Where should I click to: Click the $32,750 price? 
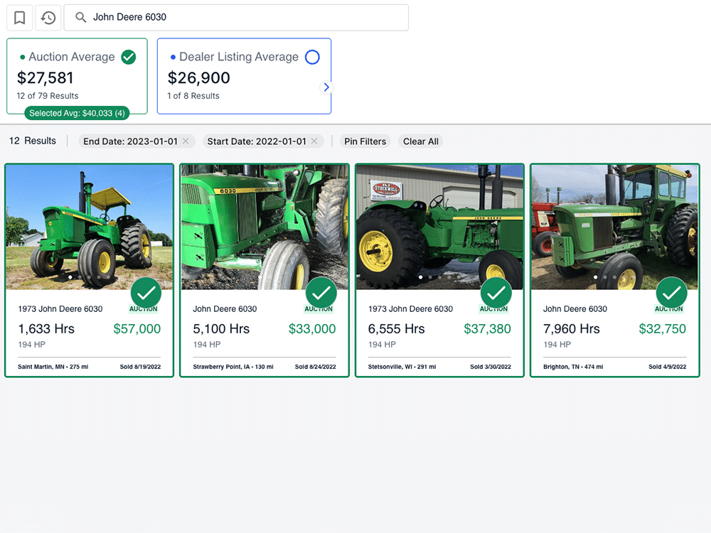(x=662, y=329)
